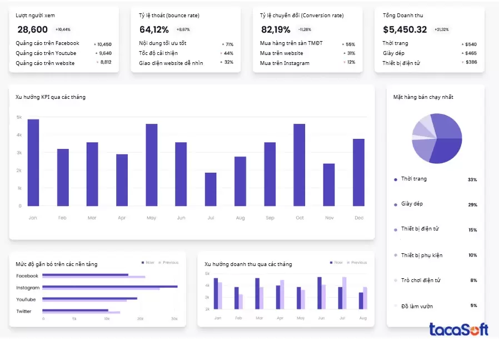Click the up arrow beside 10,450

tap(94, 44)
